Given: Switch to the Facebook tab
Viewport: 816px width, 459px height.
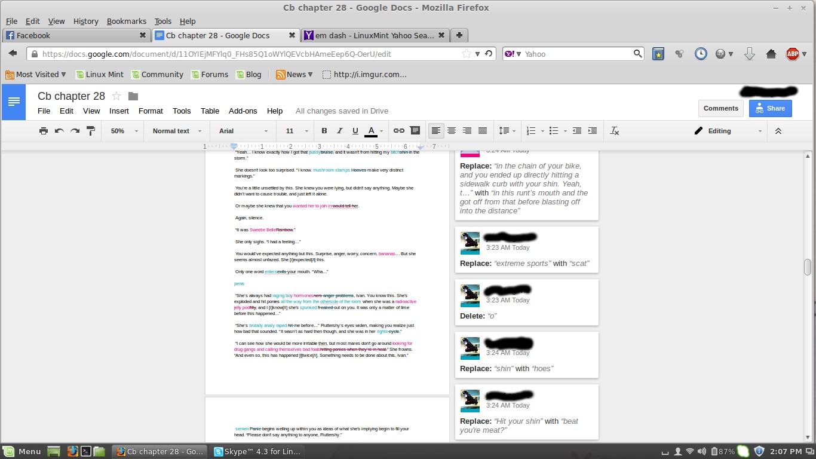Looking at the screenshot, I should (76, 35).
